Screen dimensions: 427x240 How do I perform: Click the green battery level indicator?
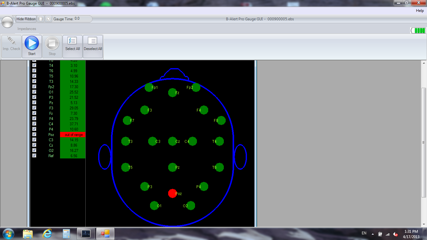pos(418,30)
